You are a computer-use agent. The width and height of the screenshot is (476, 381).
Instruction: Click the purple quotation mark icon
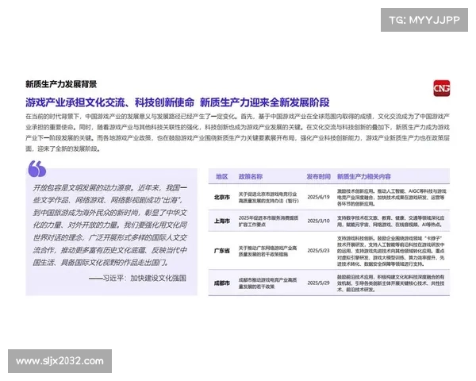pyautogui.click(x=36, y=168)
